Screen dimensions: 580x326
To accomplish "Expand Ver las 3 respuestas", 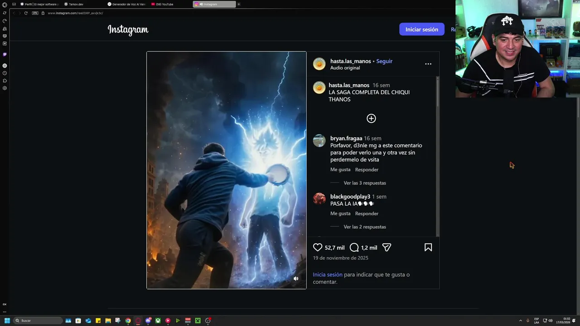I will (x=365, y=183).
